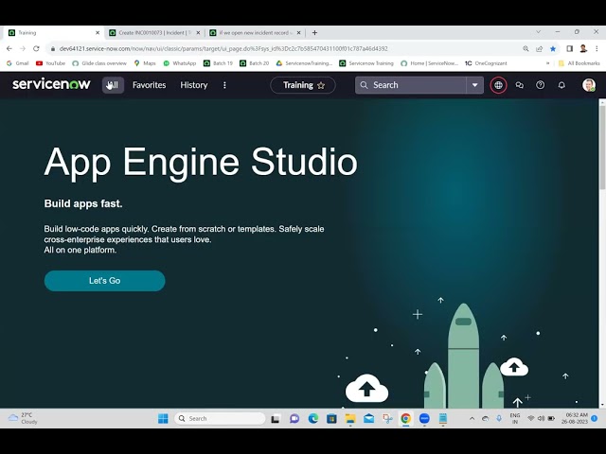Open the Batch 20 bookmark
Viewport: 606px width, 454px height.
click(255, 63)
